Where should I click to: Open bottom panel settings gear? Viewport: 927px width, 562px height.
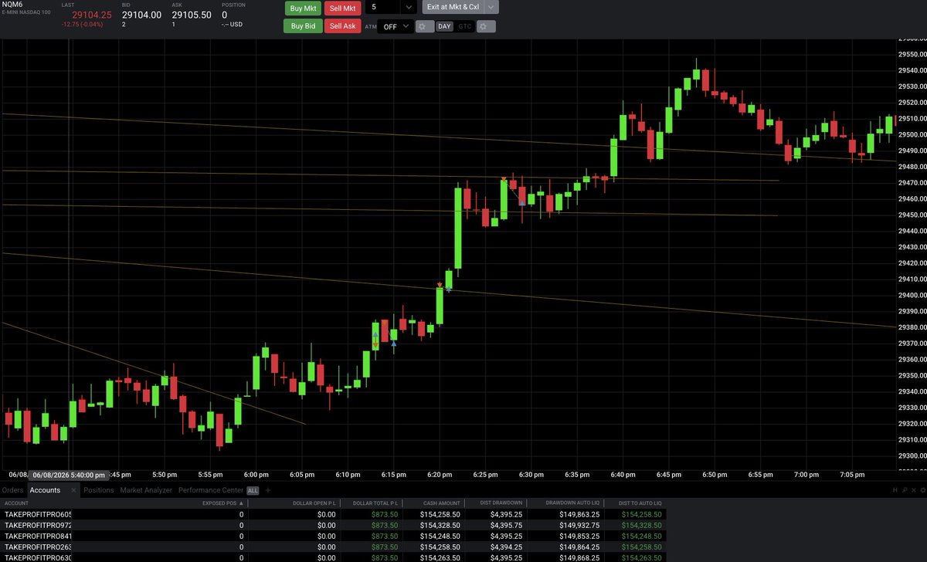click(922, 490)
